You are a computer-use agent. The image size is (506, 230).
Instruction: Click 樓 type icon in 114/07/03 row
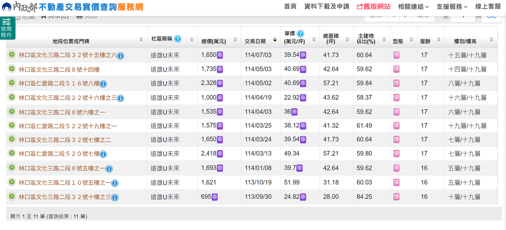point(396,55)
